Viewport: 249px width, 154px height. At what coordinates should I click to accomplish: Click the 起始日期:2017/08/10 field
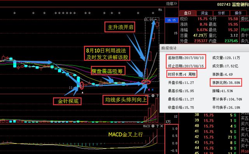(186, 58)
